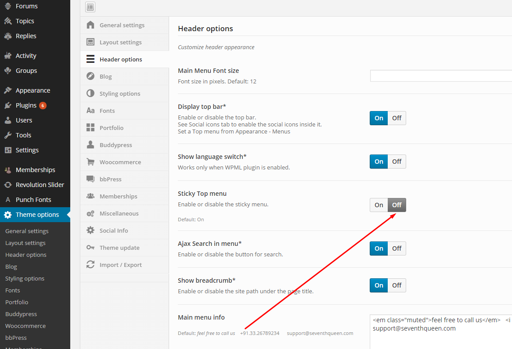Open the Layout settings tab

click(x=120, y=42)
